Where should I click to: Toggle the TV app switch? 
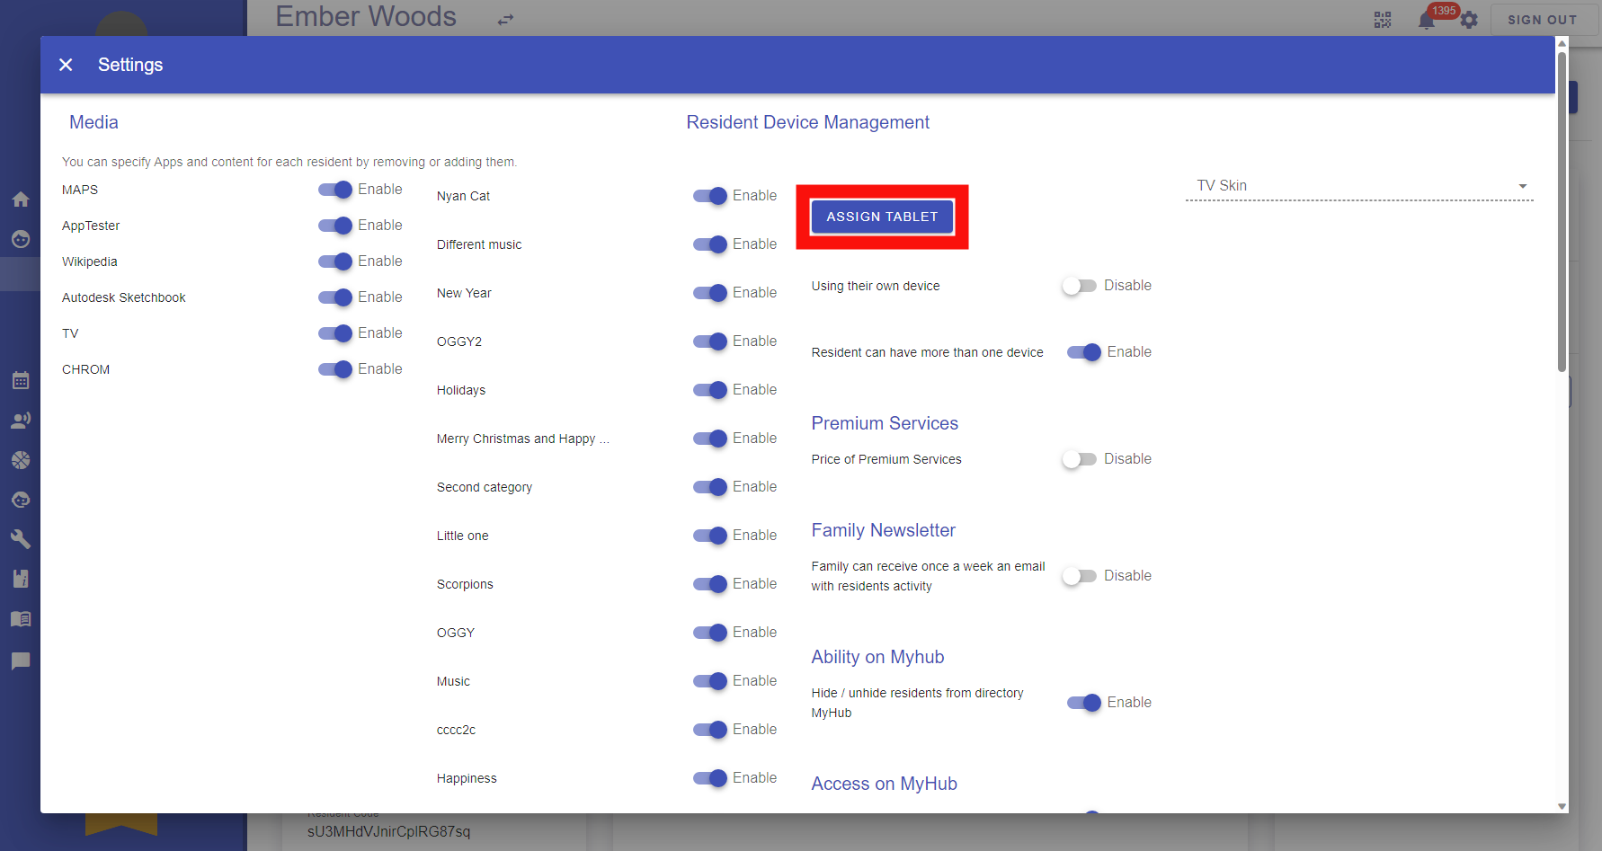coord(335,333)
